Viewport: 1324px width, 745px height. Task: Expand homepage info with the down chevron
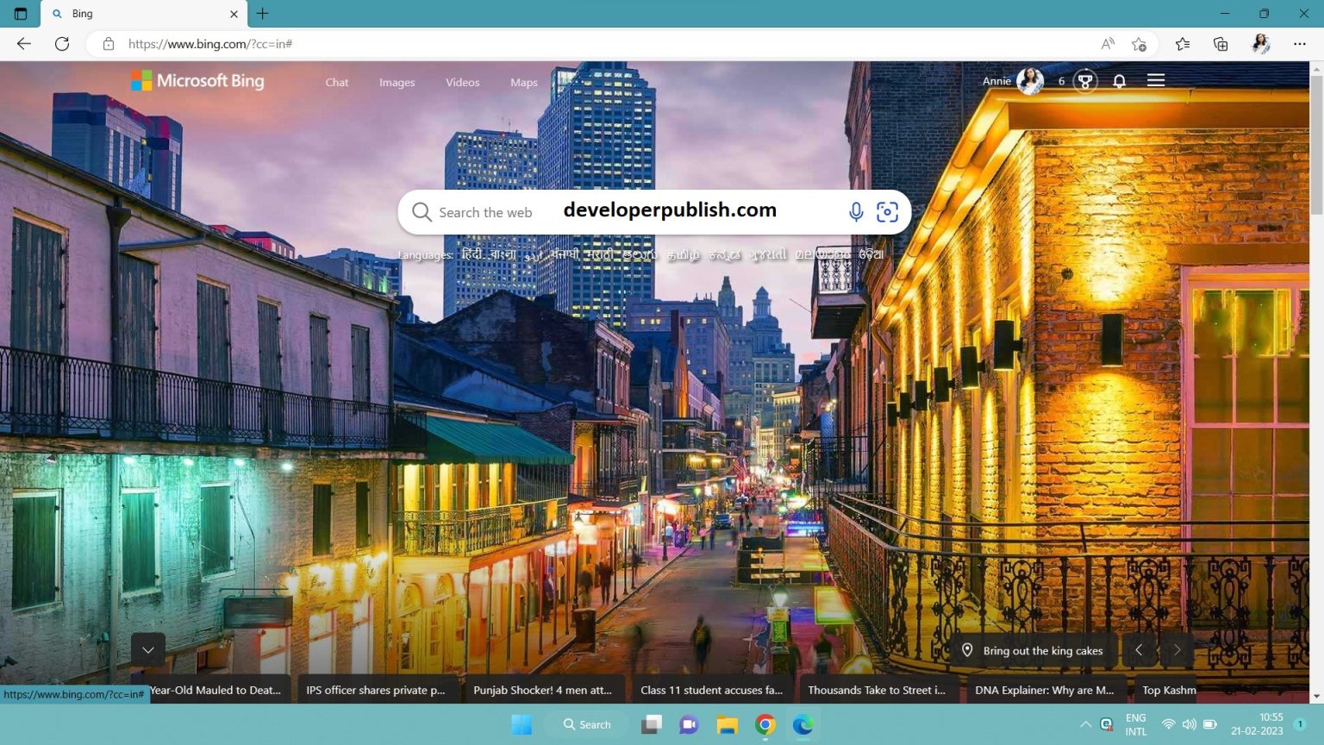[147, 649]
